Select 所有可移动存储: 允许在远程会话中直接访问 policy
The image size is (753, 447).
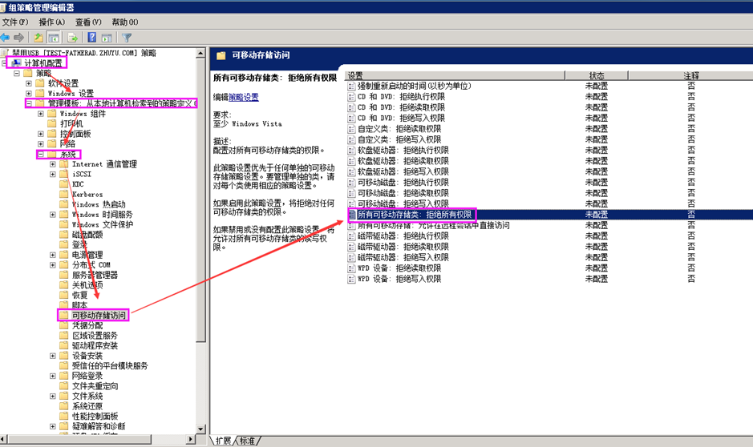433,225
